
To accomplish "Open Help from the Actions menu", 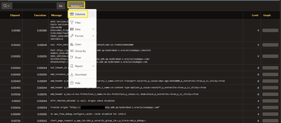I will 82,83.
